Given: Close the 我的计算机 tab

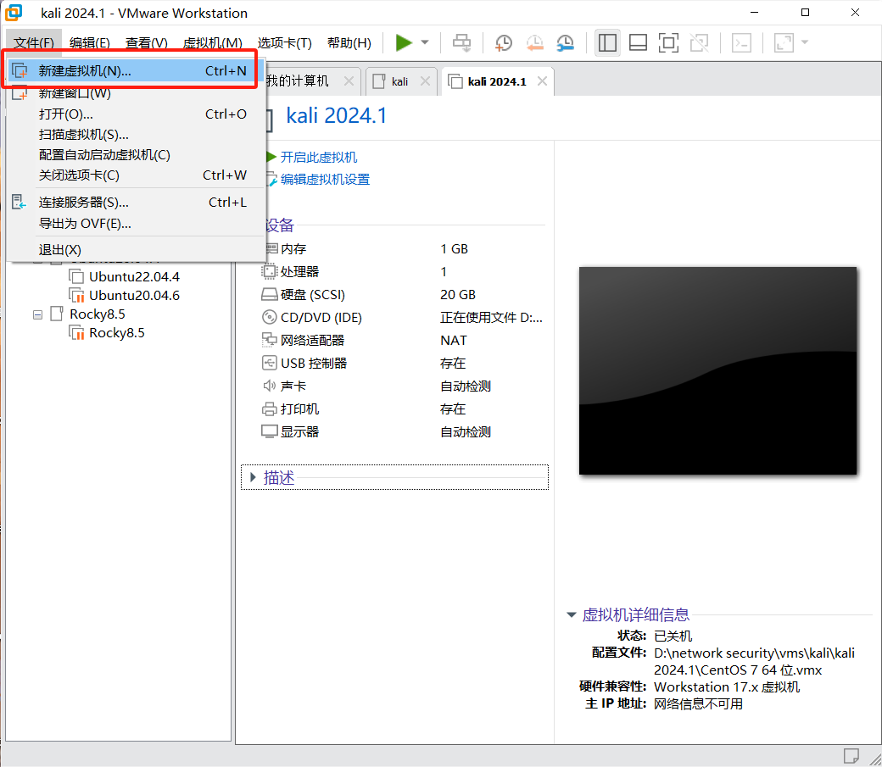Looking at the screenshot, I should [349, 81].
